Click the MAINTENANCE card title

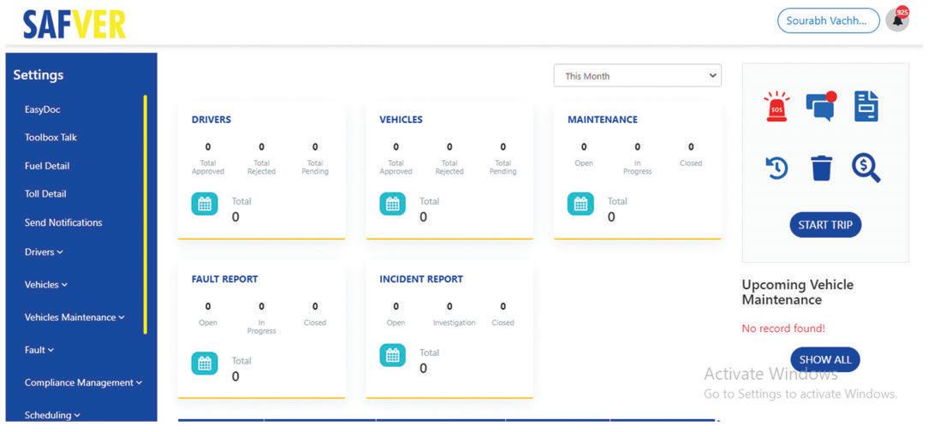point(602,120)
